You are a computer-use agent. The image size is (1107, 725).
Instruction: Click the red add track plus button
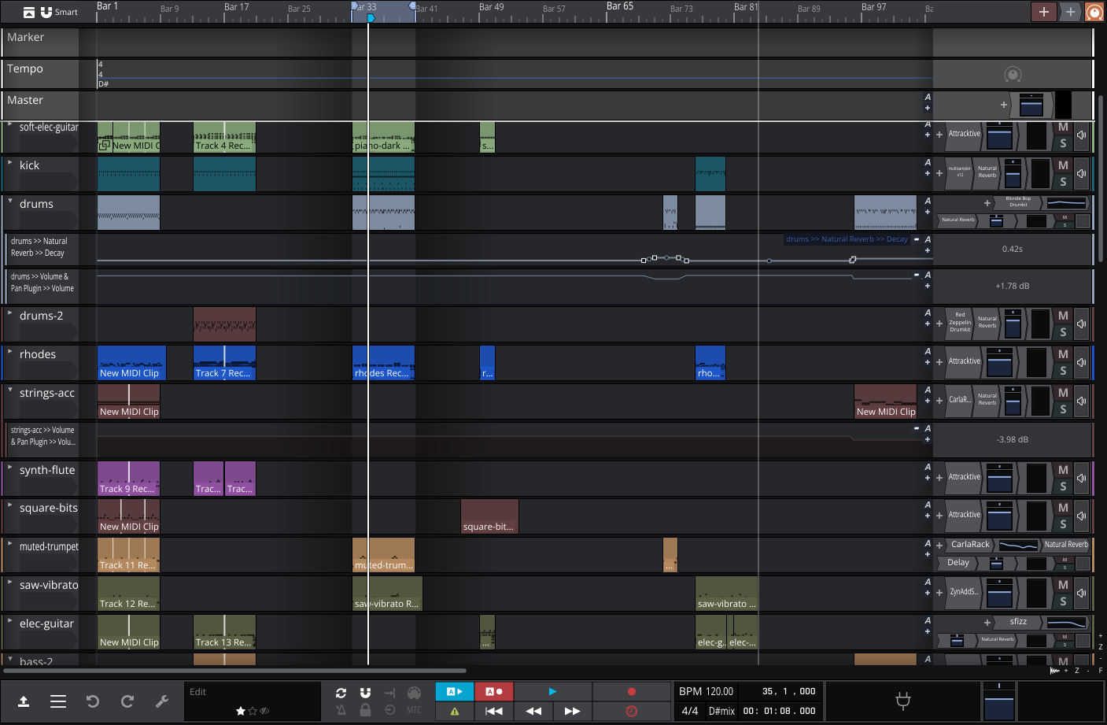point(1044,11)
